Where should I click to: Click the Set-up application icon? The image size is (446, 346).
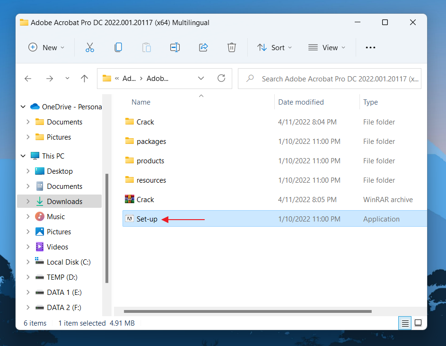tap(130, 219)
